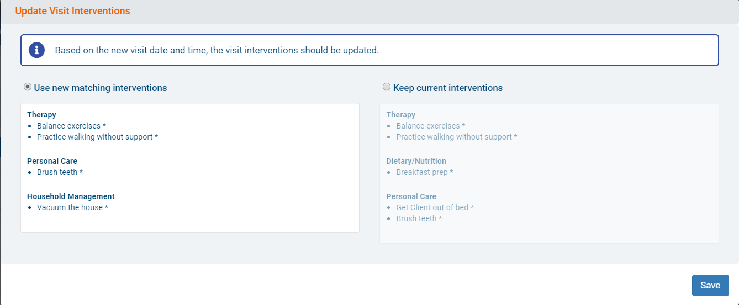This screenshot has height=305, width=739.
Task: Click the blue info icon in the banner
Action: (36, 50)
